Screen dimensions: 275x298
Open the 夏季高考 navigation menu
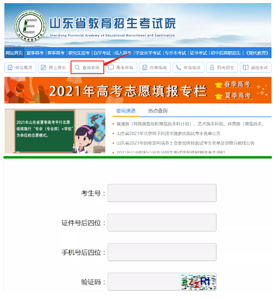point(35,53)
